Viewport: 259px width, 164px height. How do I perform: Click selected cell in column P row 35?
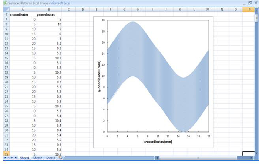pos(249,154)
